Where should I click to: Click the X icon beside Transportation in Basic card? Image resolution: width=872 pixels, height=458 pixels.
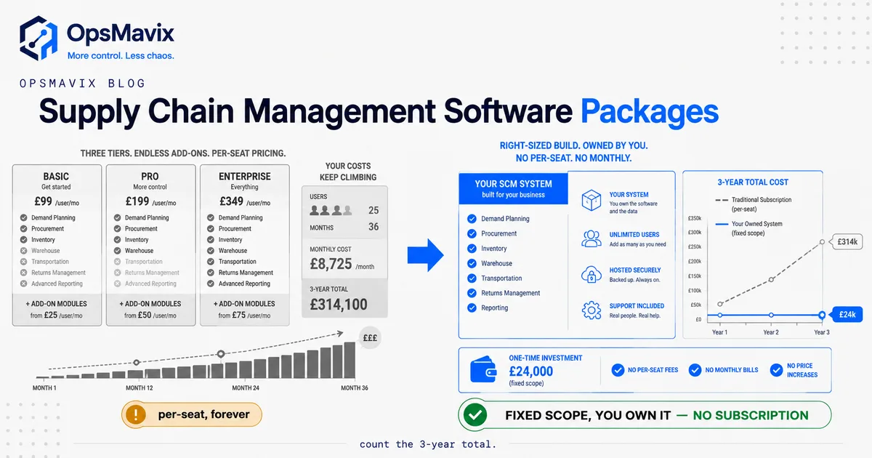24,262
